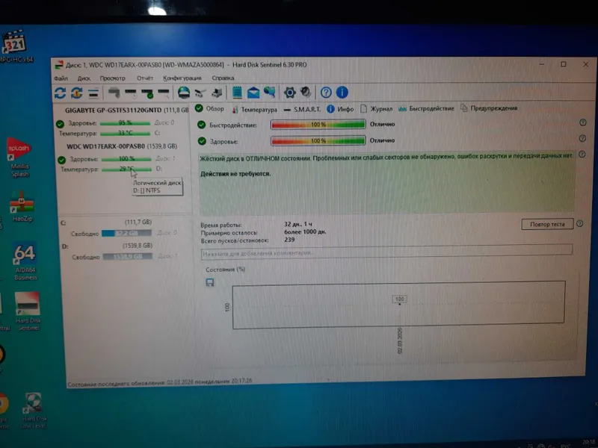
Task: Click the Повтор теста button
Action: click(547, 224)
